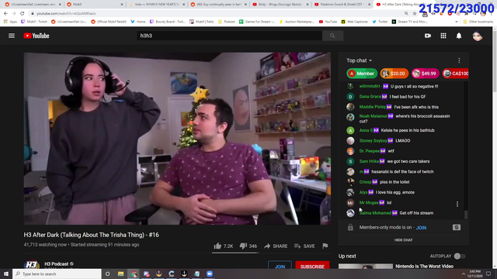Open the H3 Podcast channel avatar
The height and width of the screenshot is (279, 497).
(31, 264)
